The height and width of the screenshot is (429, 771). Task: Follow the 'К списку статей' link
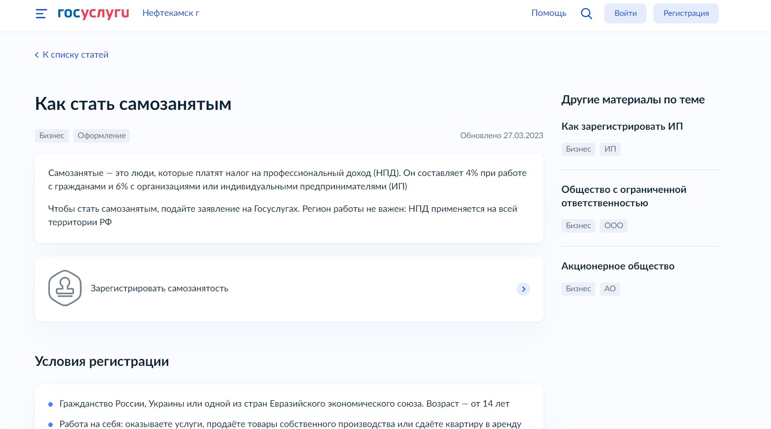point(76,55)
